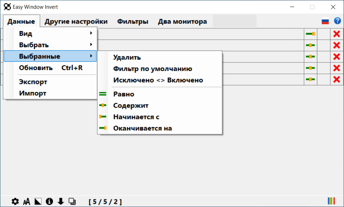
Task: Open the info icon in status bar
Action: coord(49,201)
